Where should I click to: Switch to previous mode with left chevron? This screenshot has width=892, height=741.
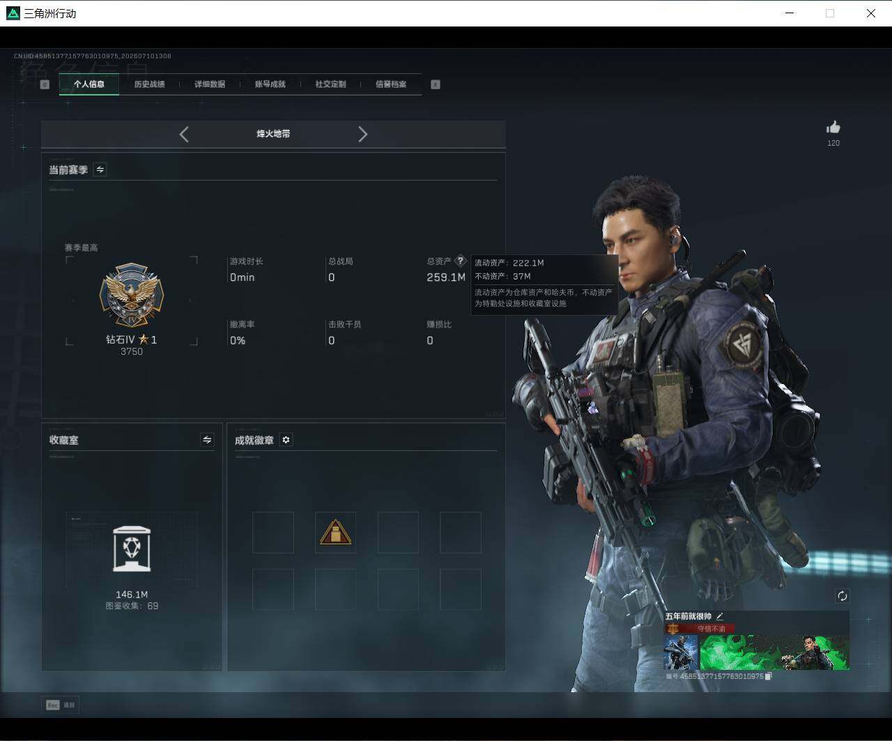184,134
